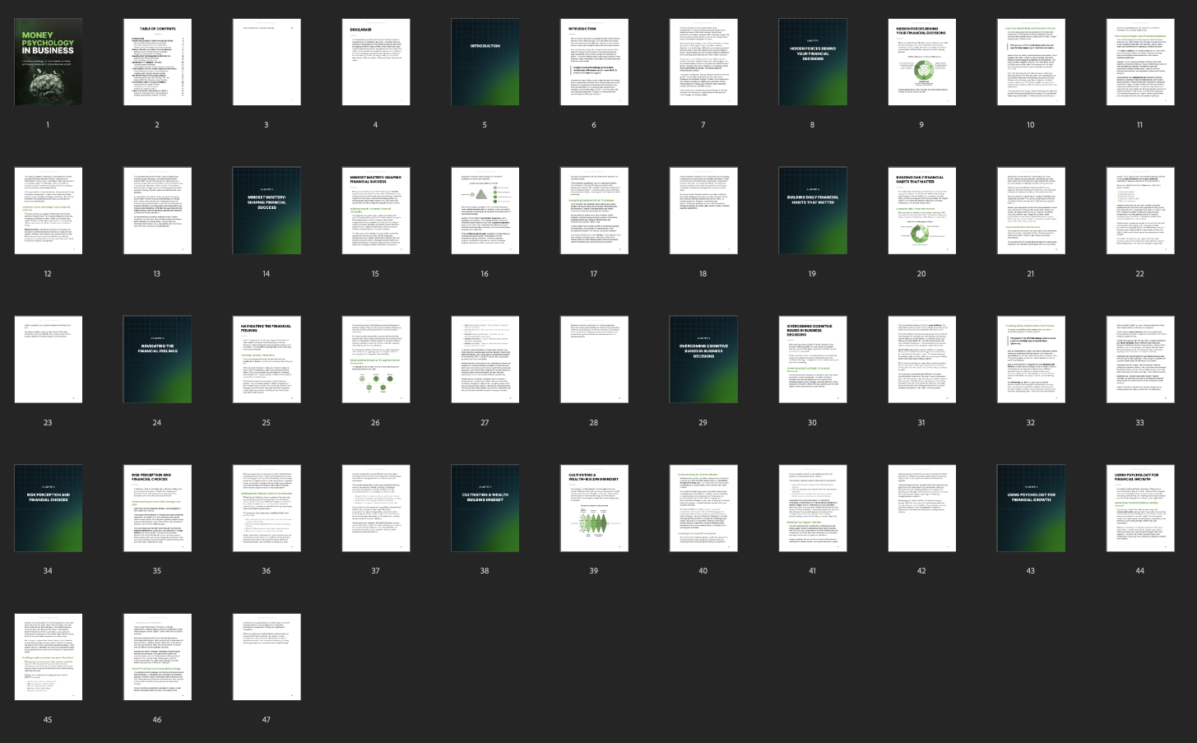
Task: Select the Hidden Forces Behind Your Financial Decisions chapter
Action: point(812,62)
